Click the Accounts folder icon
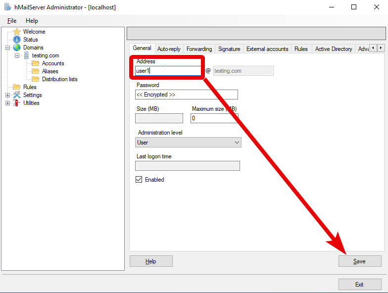 click(x=36, y=63)
